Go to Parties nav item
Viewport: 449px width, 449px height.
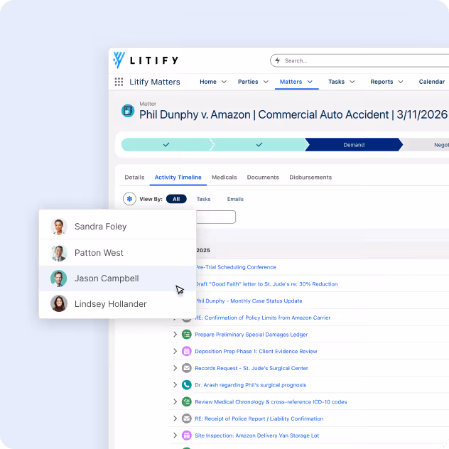pos(248,82)
